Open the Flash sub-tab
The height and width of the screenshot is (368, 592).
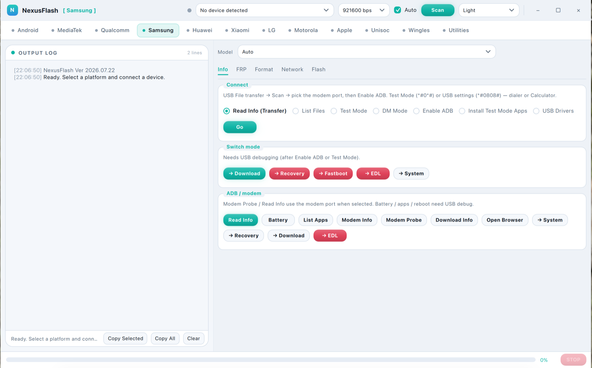pyautogui.click(x=319, y=69)
